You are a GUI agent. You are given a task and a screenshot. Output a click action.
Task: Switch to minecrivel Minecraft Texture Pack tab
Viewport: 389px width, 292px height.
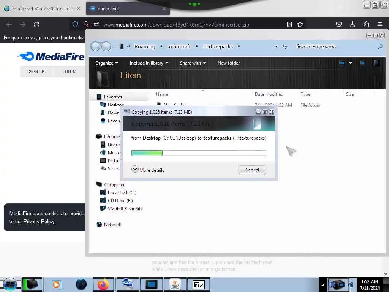pyautogui.click(x=42, y=8)
